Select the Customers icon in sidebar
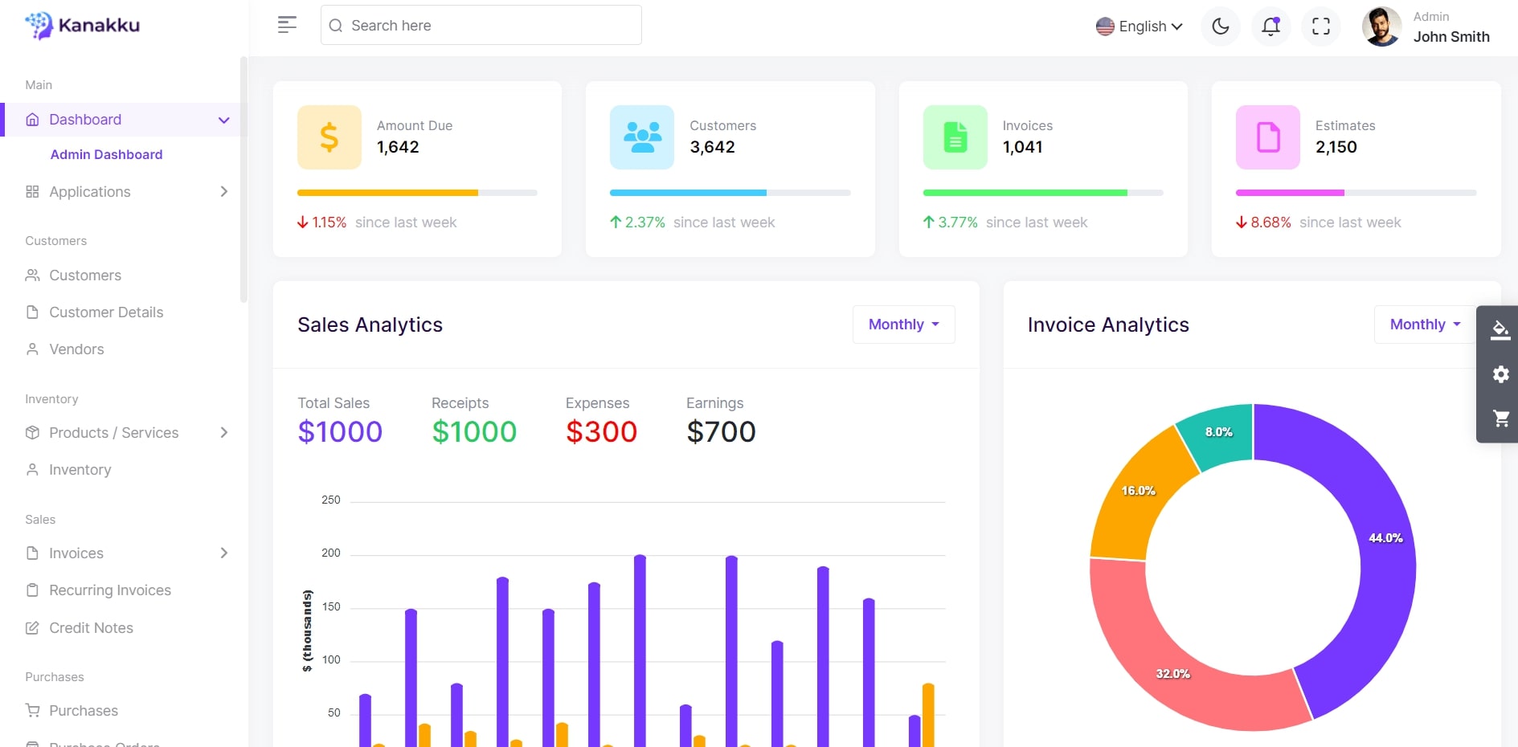Image resolution: width=1518 pixels, height=747 pixels. 32,276
